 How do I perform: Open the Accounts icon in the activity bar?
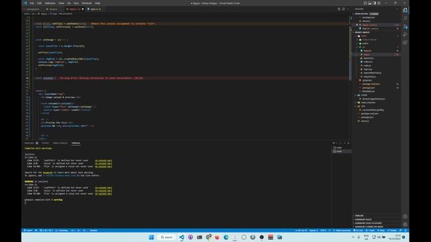coord(405,216)
